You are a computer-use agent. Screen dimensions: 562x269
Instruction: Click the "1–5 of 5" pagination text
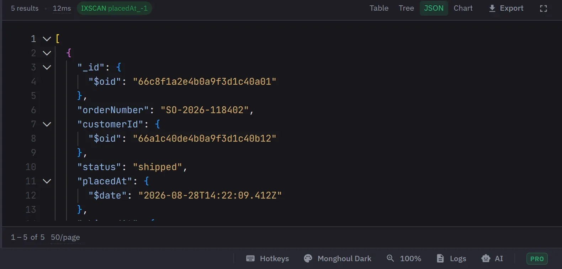pos(28,237)
